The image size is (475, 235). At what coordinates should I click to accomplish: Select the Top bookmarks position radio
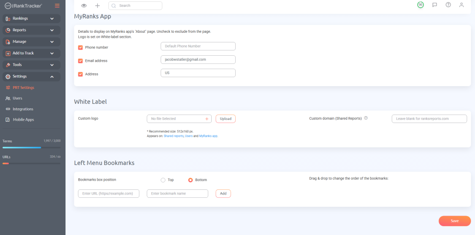[x=163, y=180]
